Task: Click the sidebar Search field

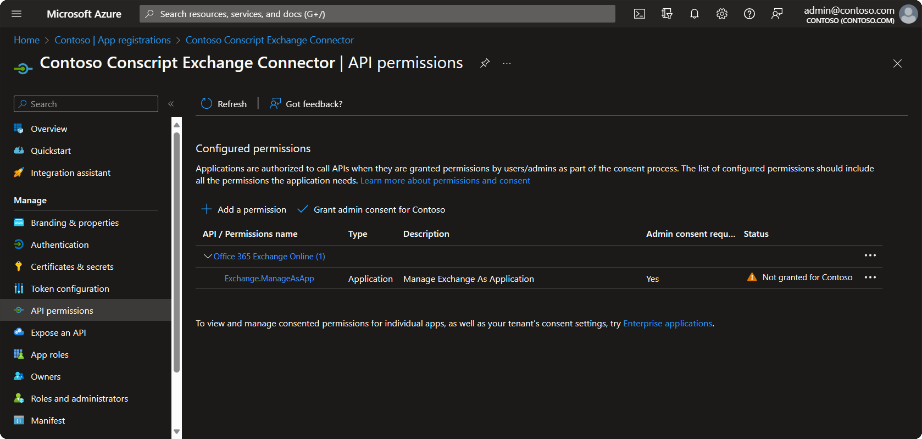Action: tap(86, 104)
